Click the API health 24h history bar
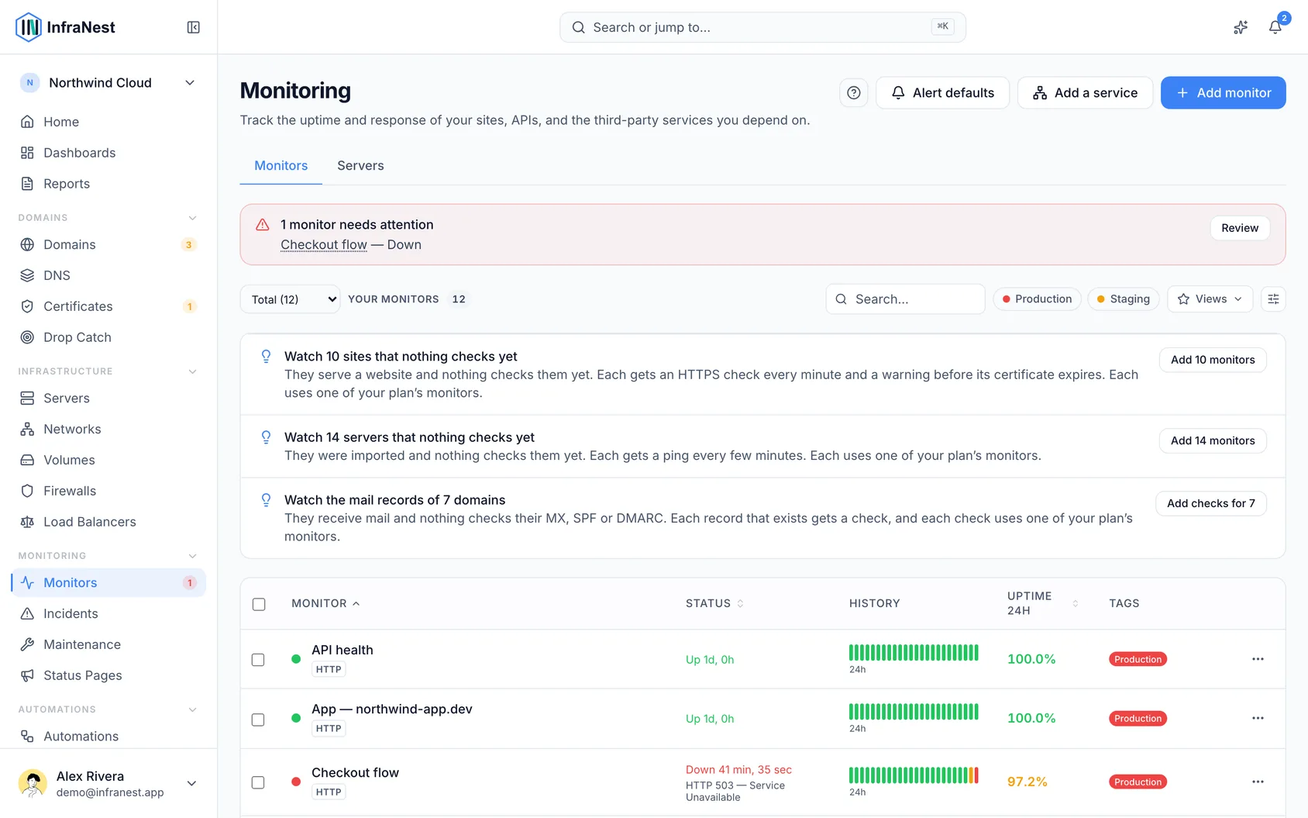The height and width of the screenshot is (818, 1308). [x=914, y=653]
